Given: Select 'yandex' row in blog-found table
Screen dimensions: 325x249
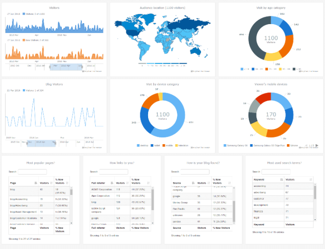Looking at the screenshot, I should pyautogui.click(x=202, y=222).
